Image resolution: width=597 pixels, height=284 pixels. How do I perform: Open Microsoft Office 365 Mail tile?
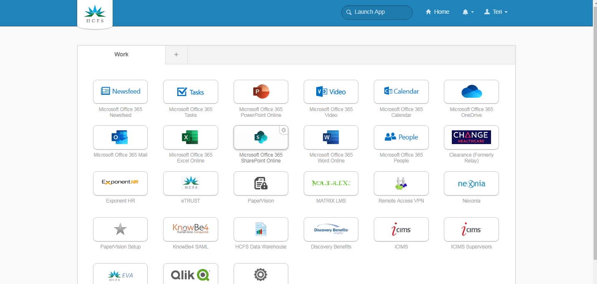(120, 137)
